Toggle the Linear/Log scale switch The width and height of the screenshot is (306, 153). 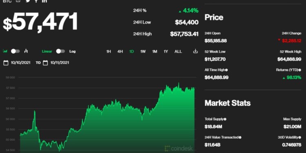coord(60,51)
